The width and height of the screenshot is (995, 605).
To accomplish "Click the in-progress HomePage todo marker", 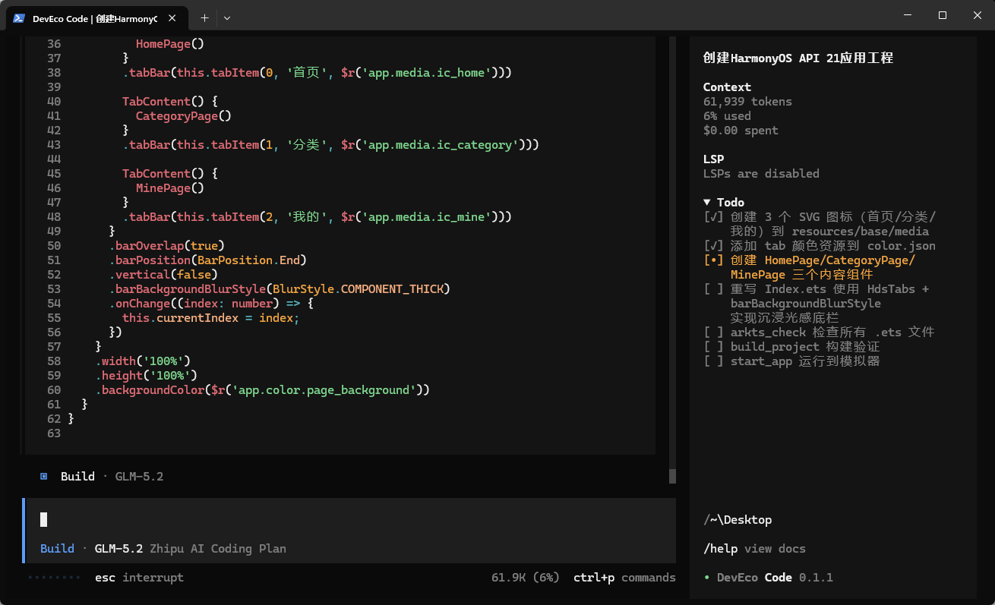I will (x=713, y=260).
